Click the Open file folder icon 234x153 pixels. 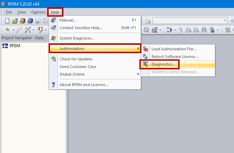coord(15,21)
